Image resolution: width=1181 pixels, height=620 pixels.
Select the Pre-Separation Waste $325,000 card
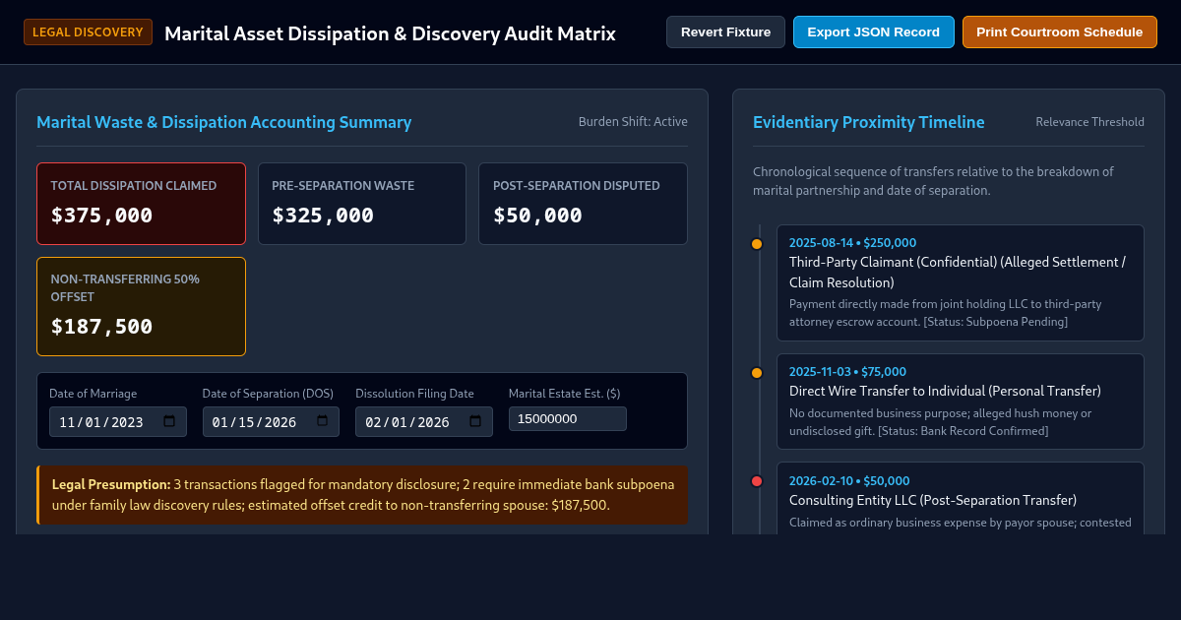[x=362, y=204]
